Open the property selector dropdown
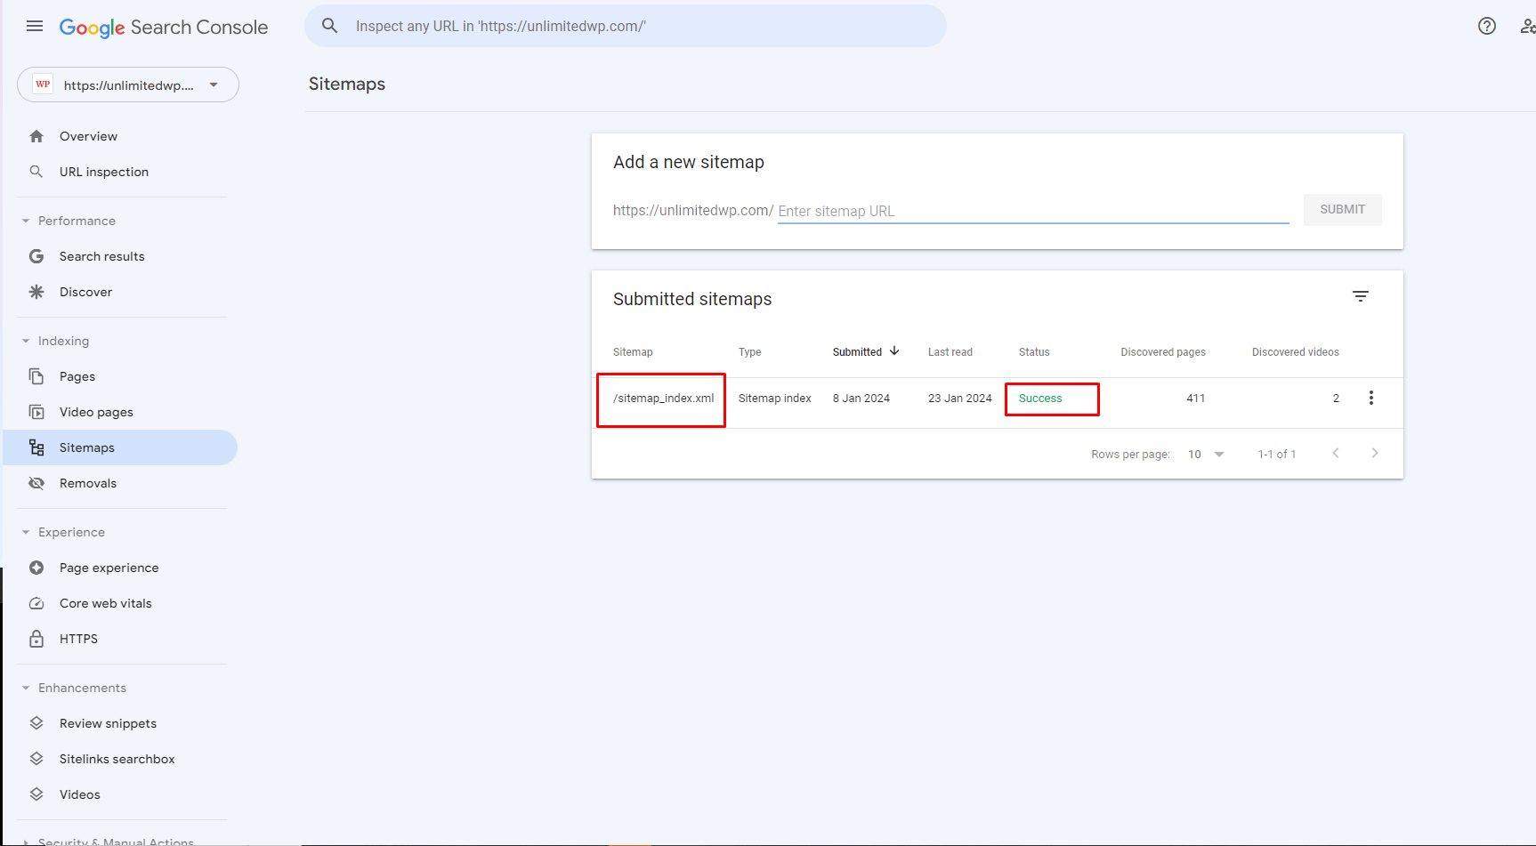 [x=128, y=85]
